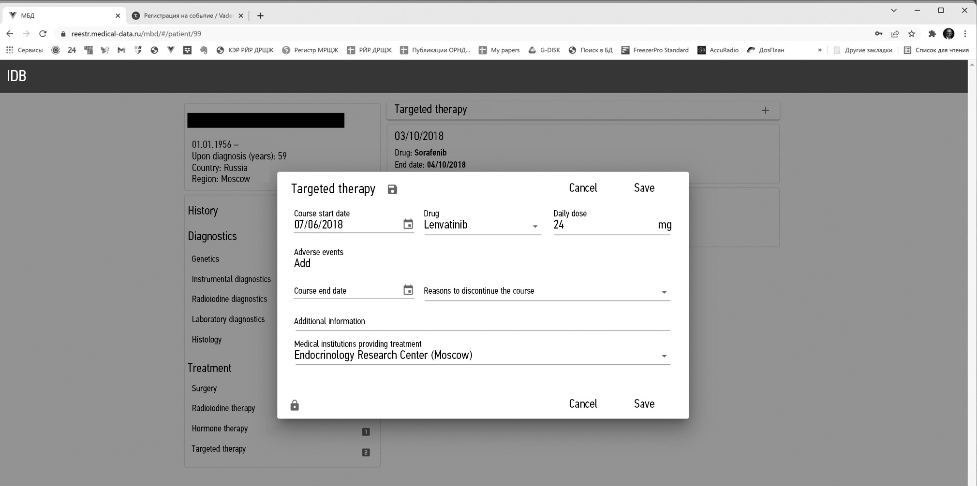Click the Additional information text field

tap(481, 322)
